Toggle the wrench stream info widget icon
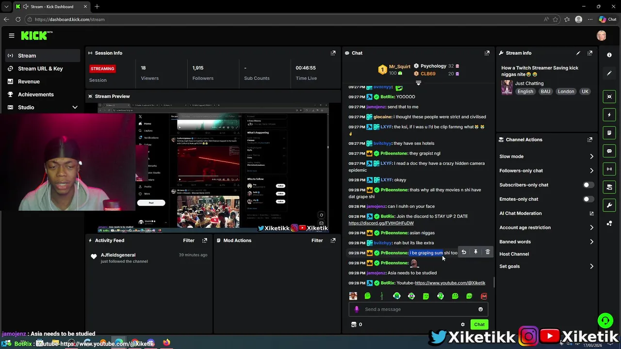 609,205
